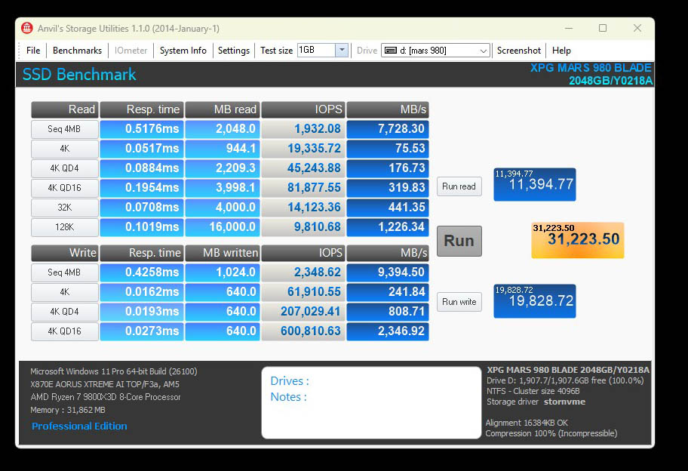The width and height of the screenshot is (688, 471).
Task: Click the 9,394.50 MB/s write value
Action: click(x=388, y=272)
